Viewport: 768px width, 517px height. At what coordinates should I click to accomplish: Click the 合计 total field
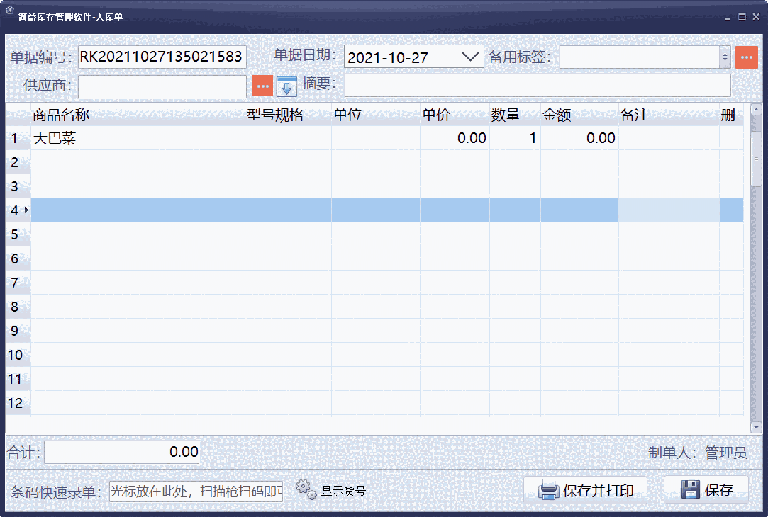click(121, 452)
